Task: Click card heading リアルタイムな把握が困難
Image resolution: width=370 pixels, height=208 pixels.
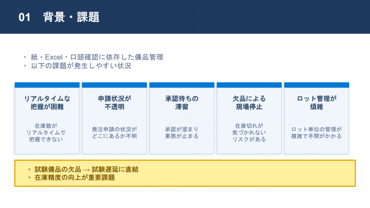Action: point(47,103)
